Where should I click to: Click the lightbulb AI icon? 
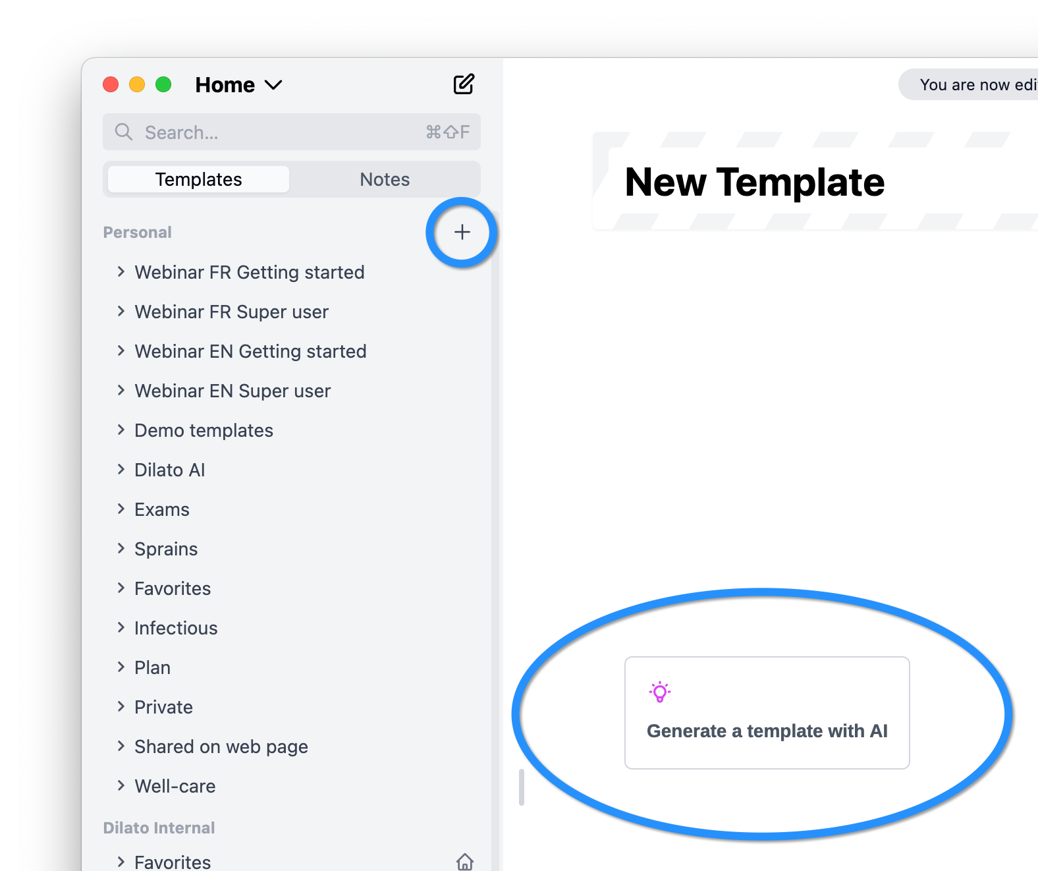[659, 692]
